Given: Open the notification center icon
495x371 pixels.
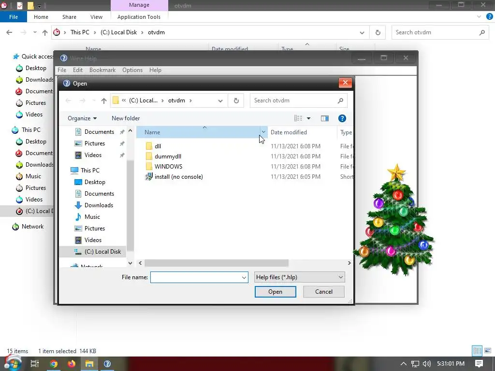Looking at the screenshot, I should click(479, 364).
